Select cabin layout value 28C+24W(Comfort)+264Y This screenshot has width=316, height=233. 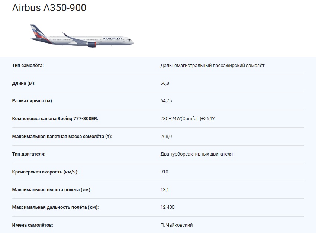tap(187, 119)
